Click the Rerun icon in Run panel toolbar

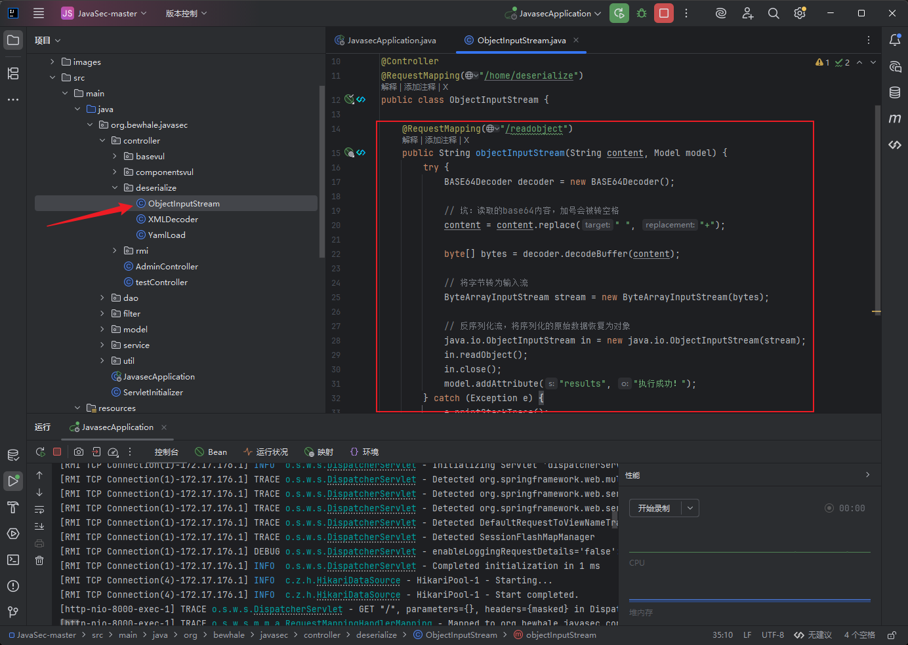40,452
